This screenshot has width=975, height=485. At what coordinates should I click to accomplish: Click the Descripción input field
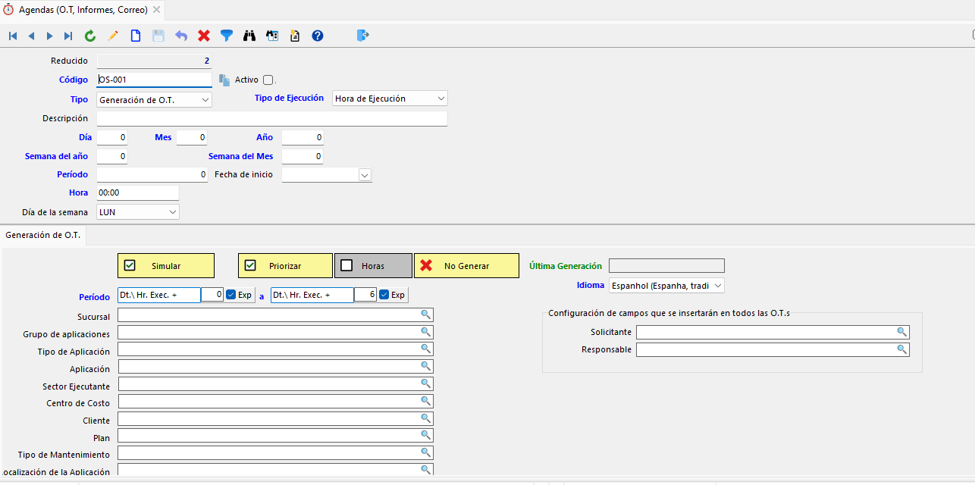271,119
